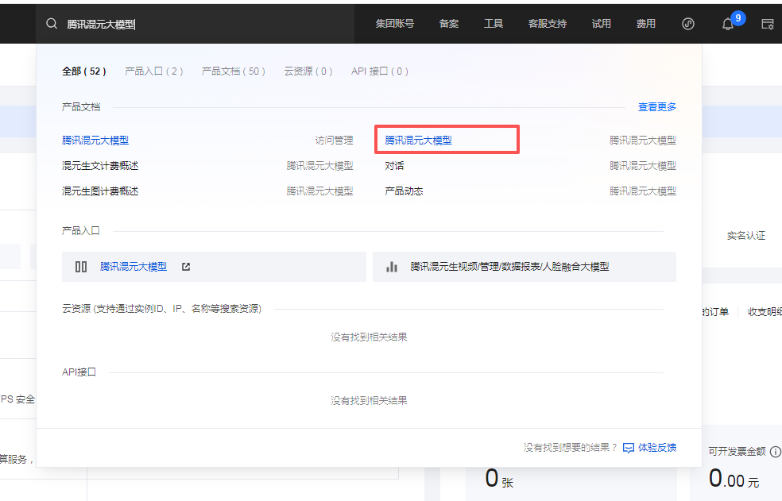Switch to the 产品入口 (2) tab
Viewport: 782px width, 501px height.
153,71
